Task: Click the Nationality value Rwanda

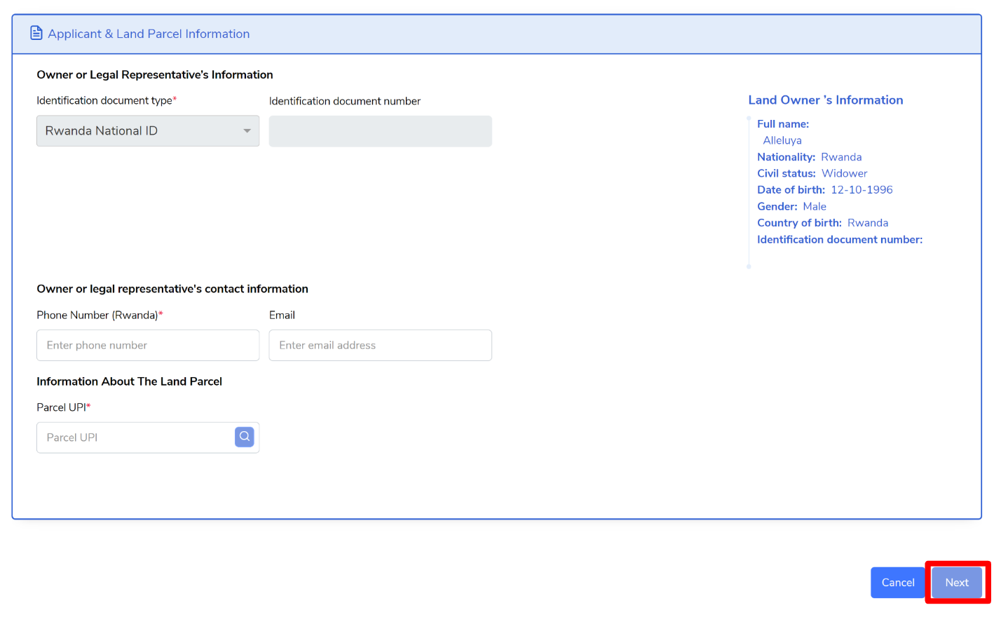Action: point(841,157)
